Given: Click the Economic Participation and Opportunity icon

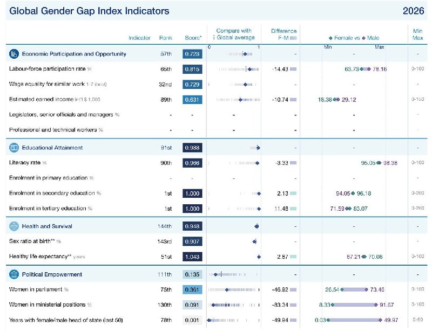Looking at the screenshot, I should [14, 54].
